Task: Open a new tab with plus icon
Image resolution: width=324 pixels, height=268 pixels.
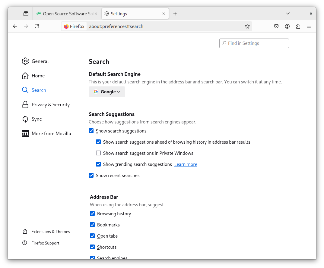Action: click(175, 14)
